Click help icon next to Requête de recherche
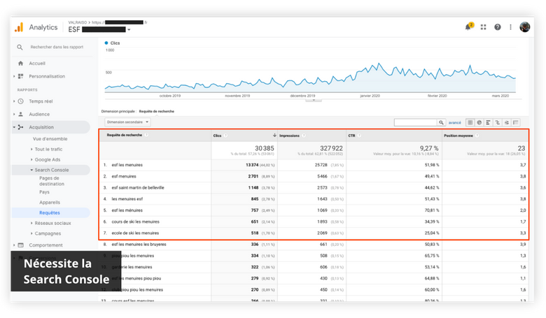The height and width of the screenshot is (318, 546). [x=146, y=135]
